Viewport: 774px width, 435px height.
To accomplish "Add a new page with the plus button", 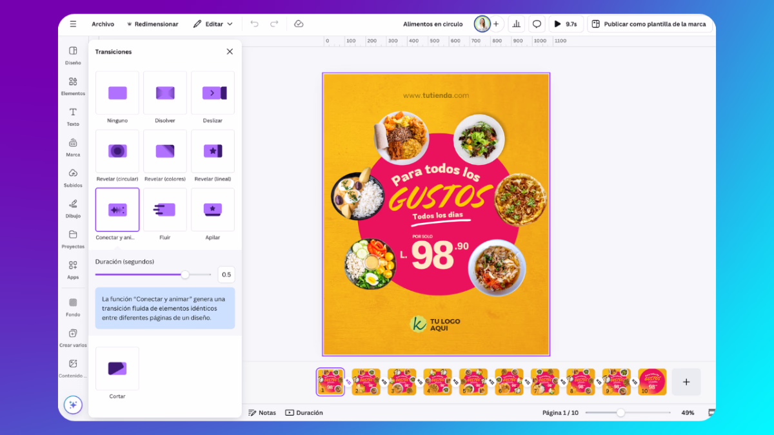I will tap(686, 382).
